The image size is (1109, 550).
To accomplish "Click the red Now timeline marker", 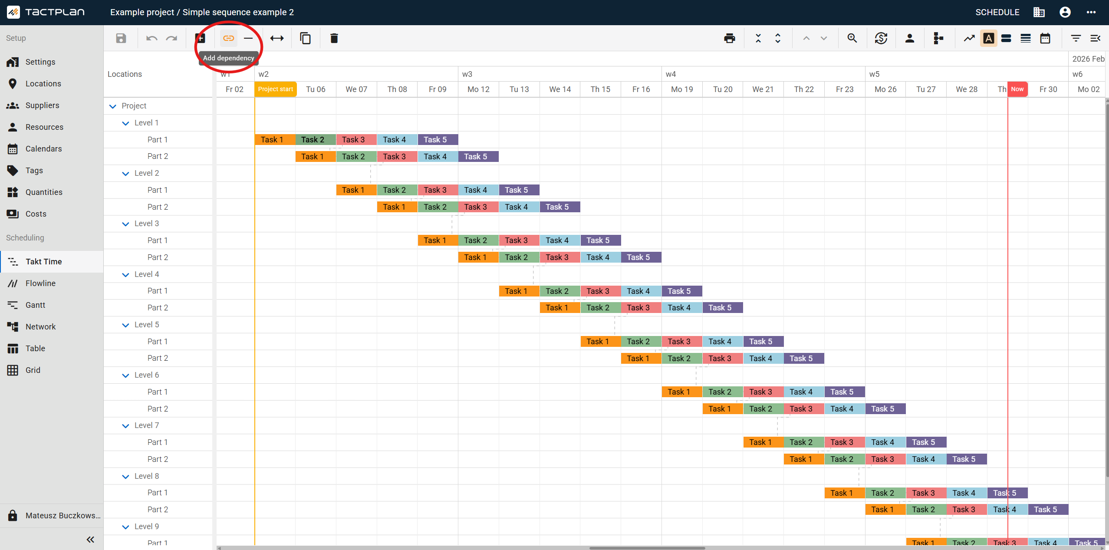I will pos(1017,89).
